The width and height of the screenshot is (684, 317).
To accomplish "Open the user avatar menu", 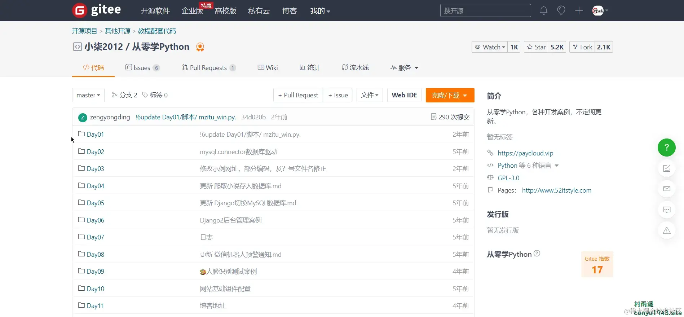I will (x=600, y=10).
